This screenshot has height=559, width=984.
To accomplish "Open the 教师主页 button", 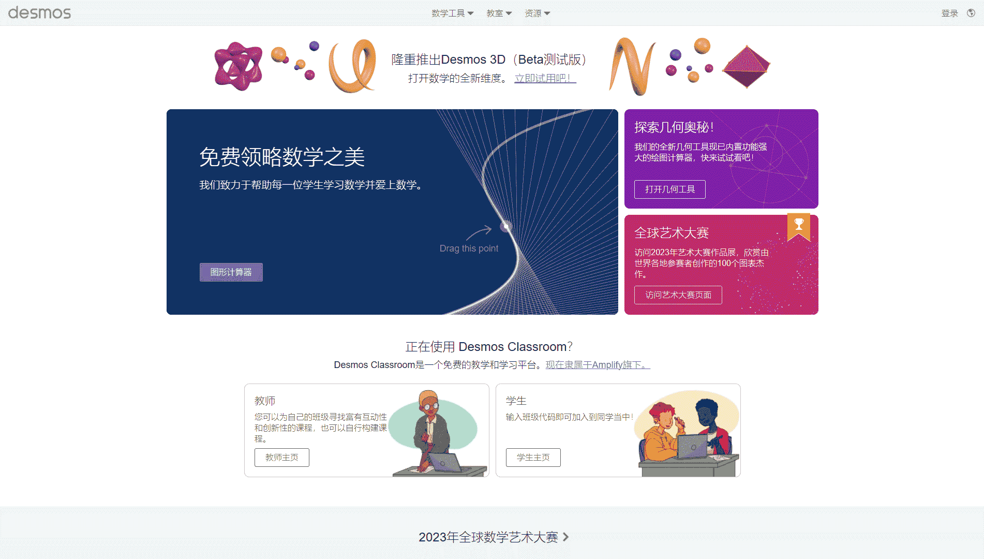I will pos(282,458).
